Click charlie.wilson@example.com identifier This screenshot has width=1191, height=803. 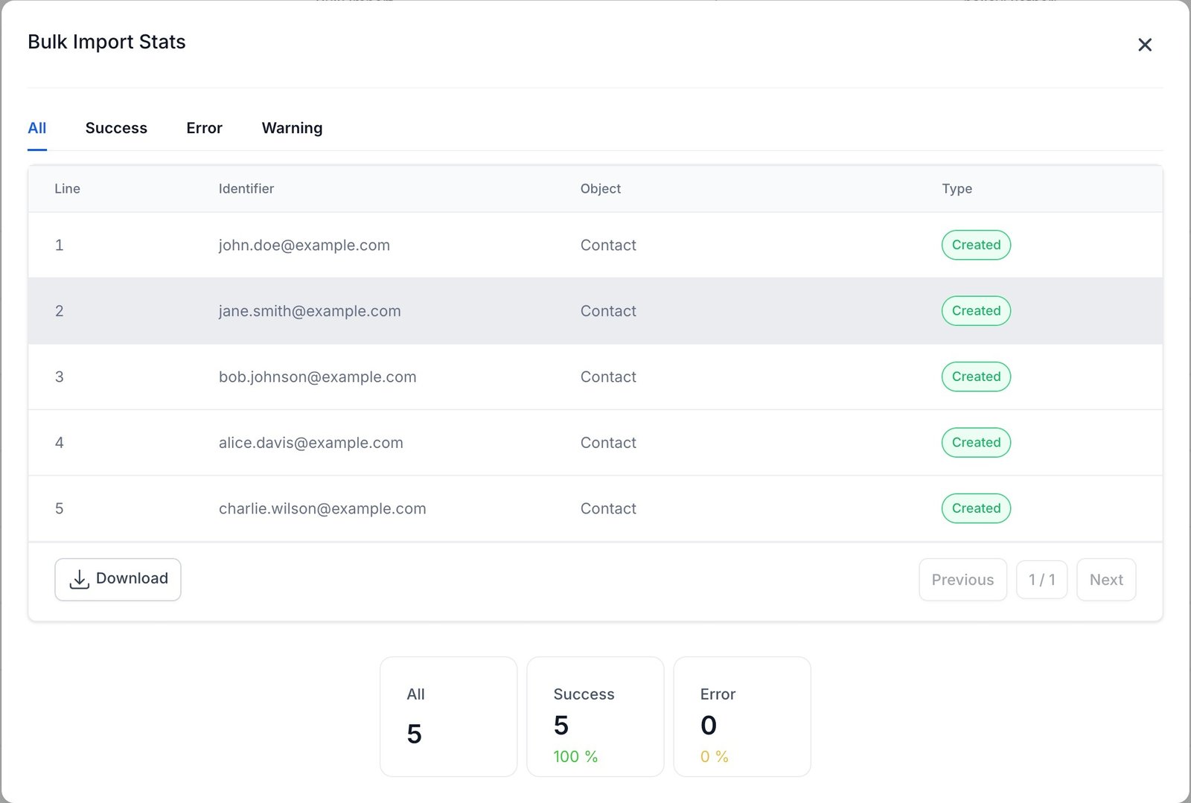pos(322,508)
